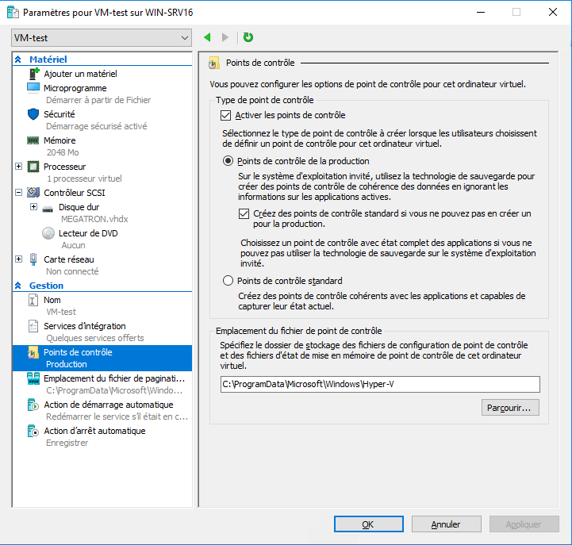Image resolution: width=572 pixels, height=545 pixels.
Task: Click the Microprogramme monitor icon
Action: point(33,88)
